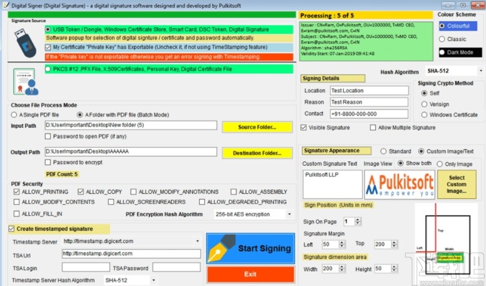The height and width of the screenshot is (286, 486).
Task: Enable ALLOW_MODIFY_CONTENTS permission
Action: pyautogui.click(x=17, y=201)
